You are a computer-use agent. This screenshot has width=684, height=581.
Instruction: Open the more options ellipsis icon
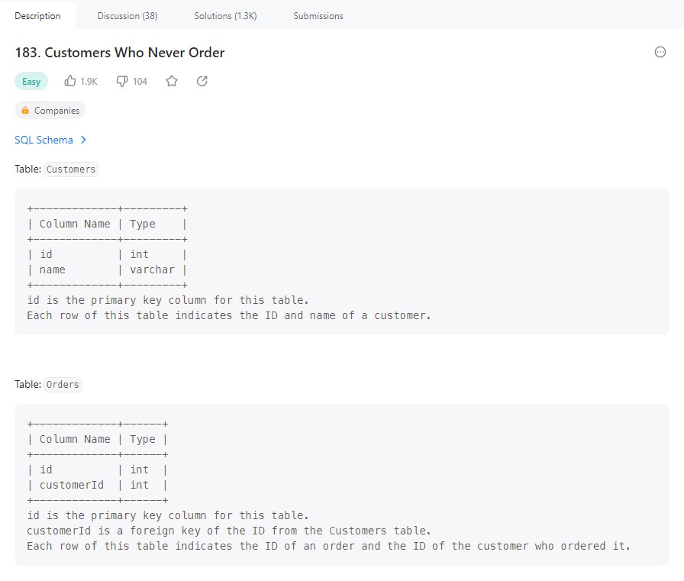[660, 52]
